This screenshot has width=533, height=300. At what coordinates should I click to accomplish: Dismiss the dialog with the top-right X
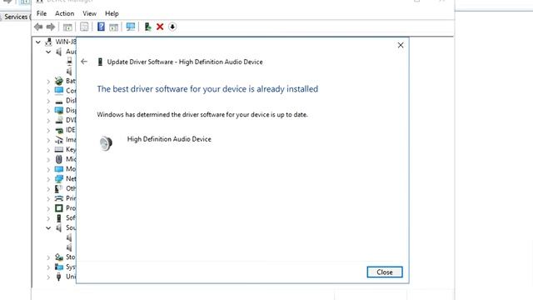pos(401,45)
